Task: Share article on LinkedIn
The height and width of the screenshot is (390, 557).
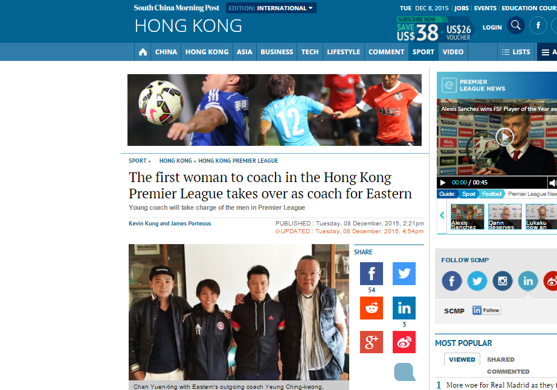Action: [404, 308]
